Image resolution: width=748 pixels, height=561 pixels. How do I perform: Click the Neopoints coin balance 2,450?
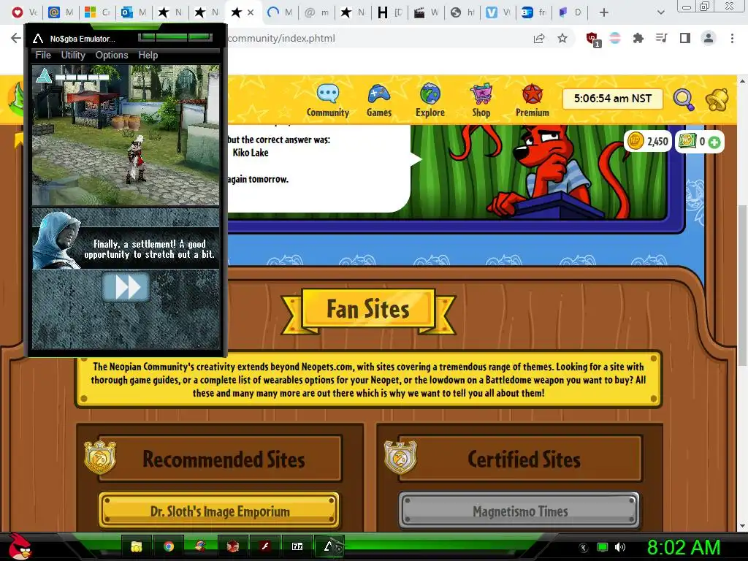648,142
